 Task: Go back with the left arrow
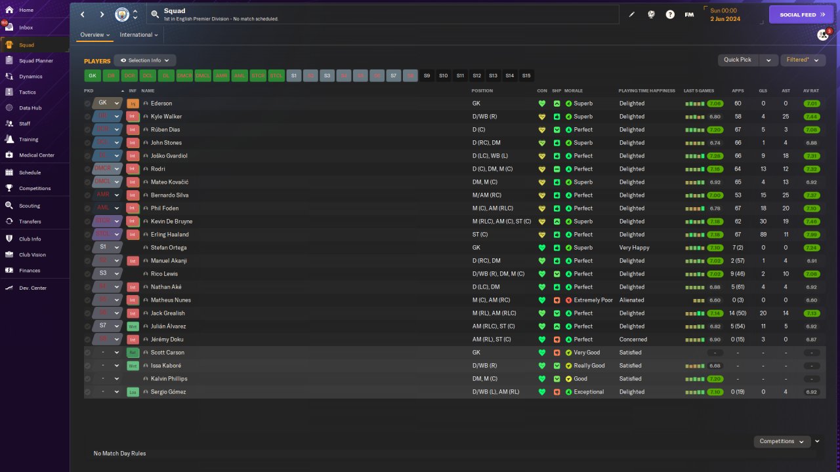click(x=83, y=14)
